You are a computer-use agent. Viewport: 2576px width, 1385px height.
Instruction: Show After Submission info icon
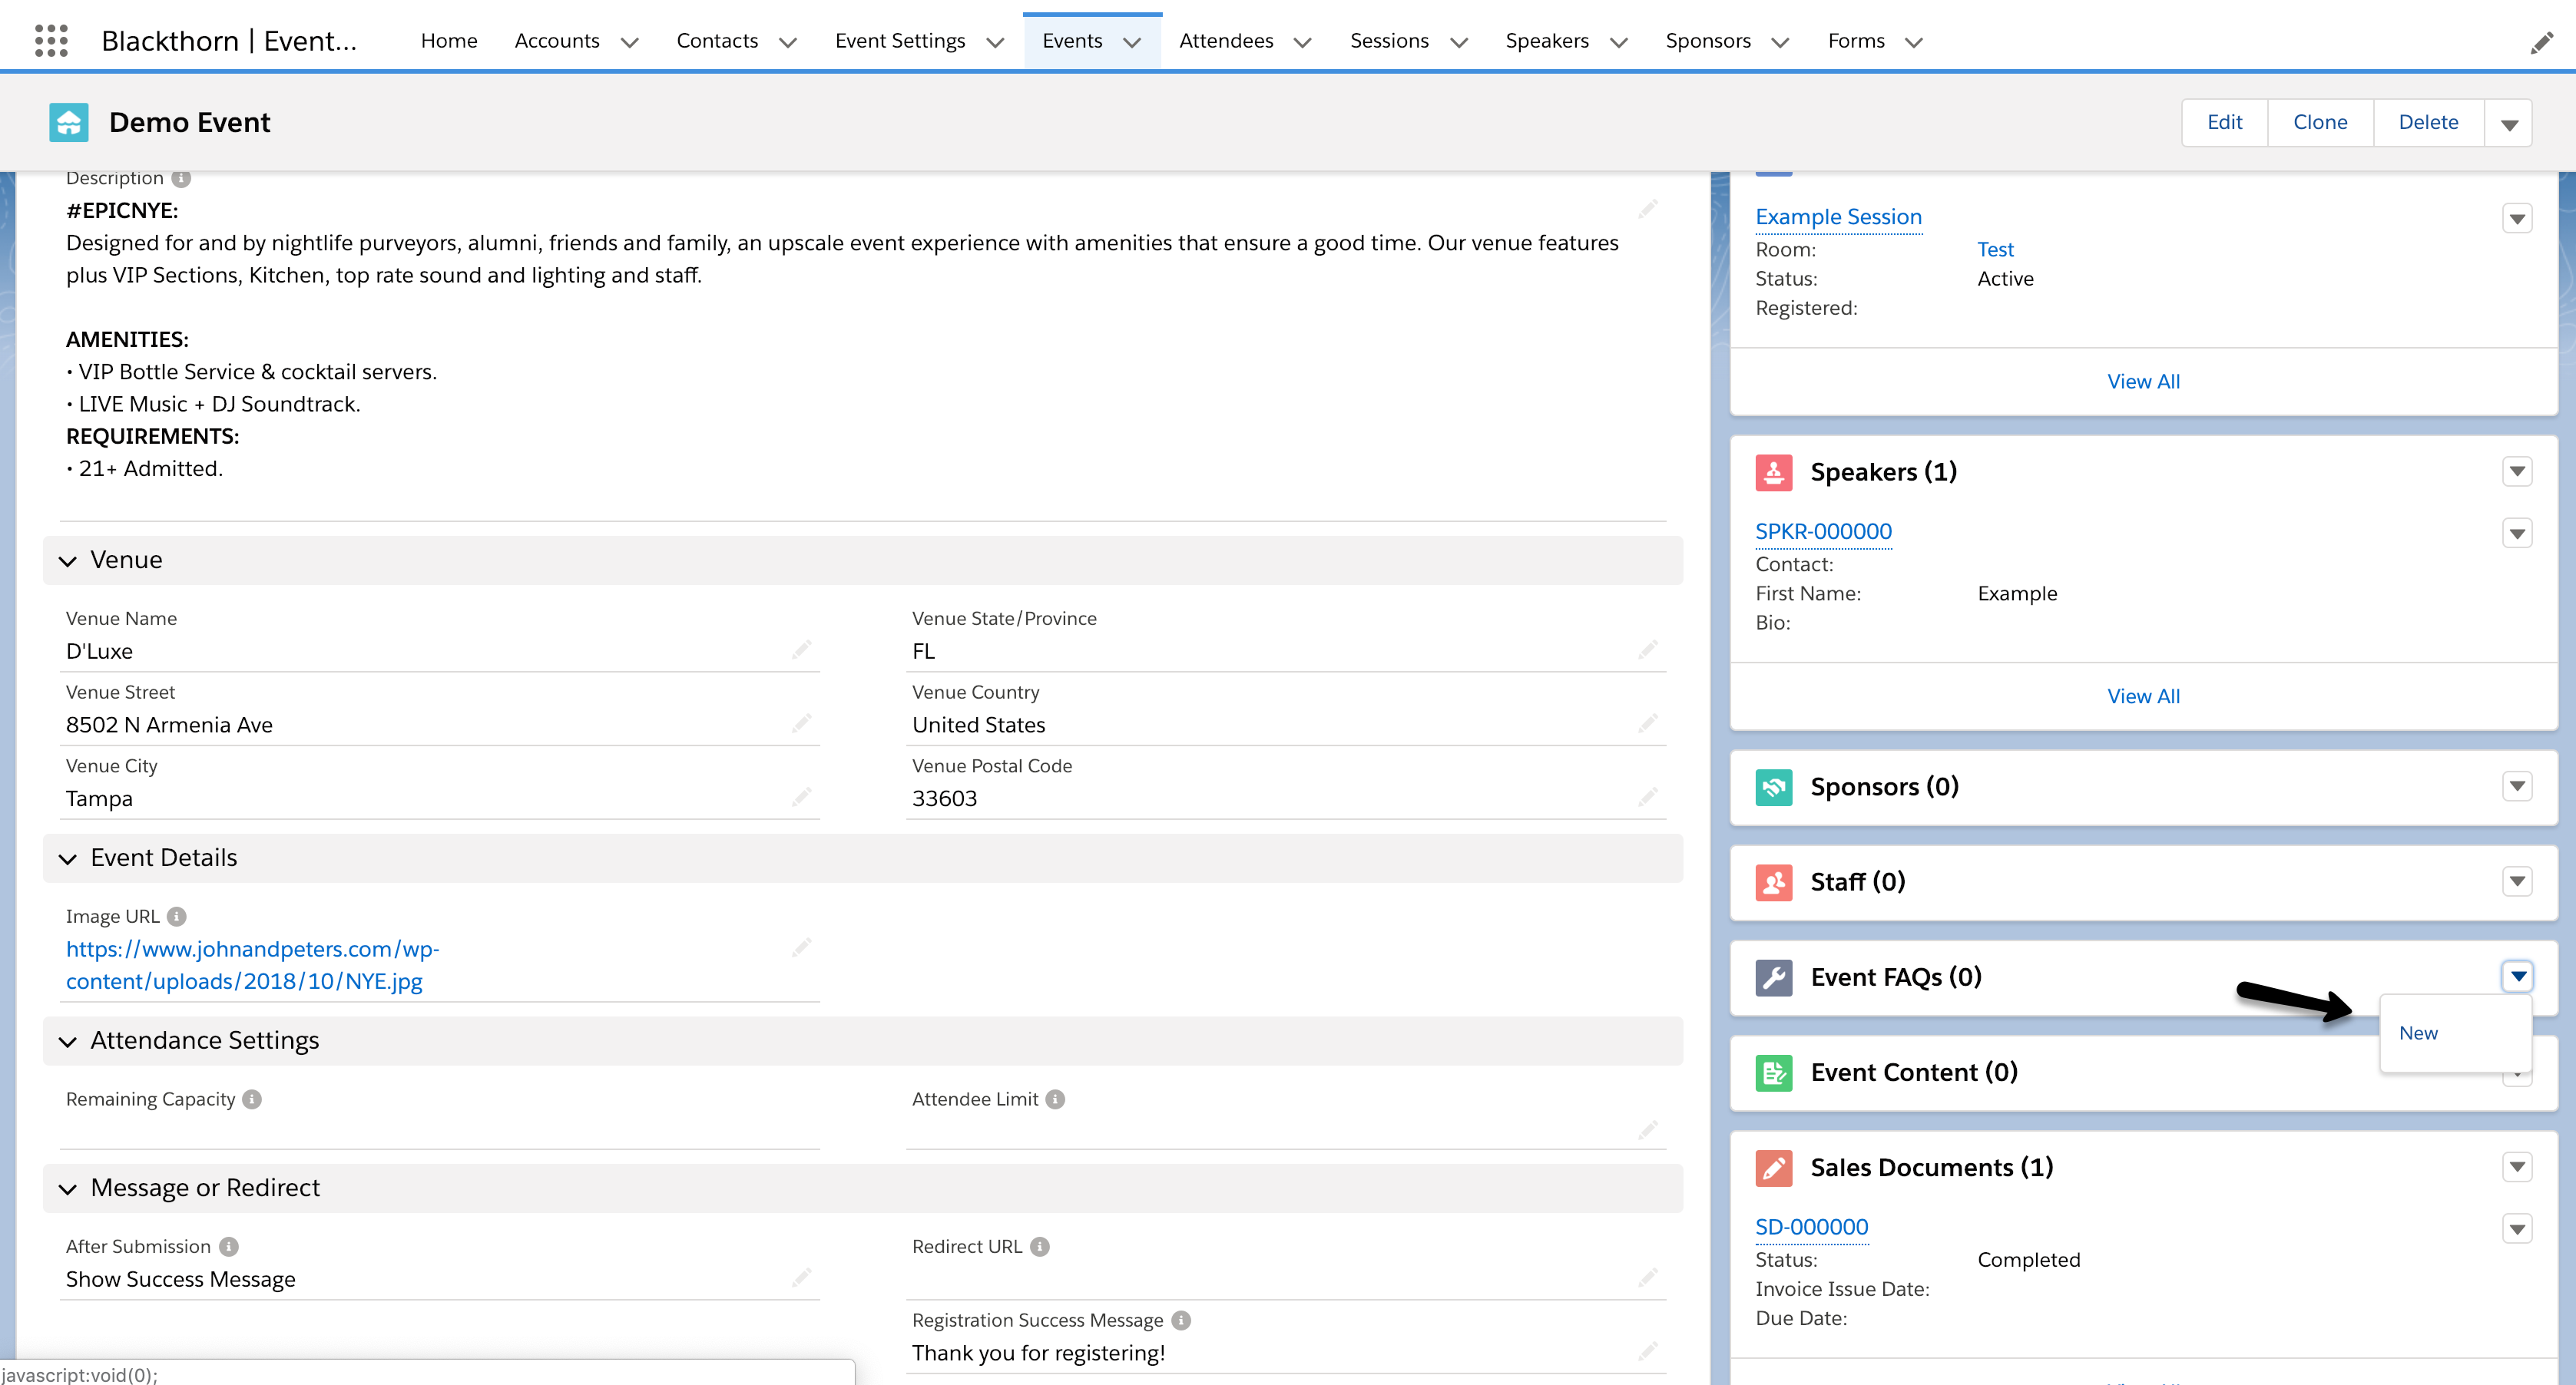229,1246
